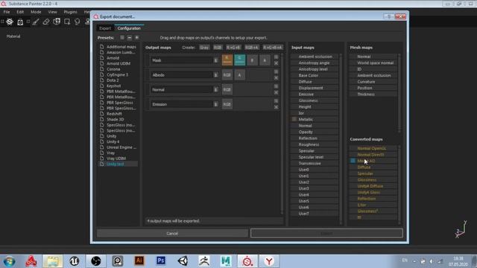Select the Arnold UDIM preset
The height and width of the screenshot is (268, 477).
pos(119,63)
